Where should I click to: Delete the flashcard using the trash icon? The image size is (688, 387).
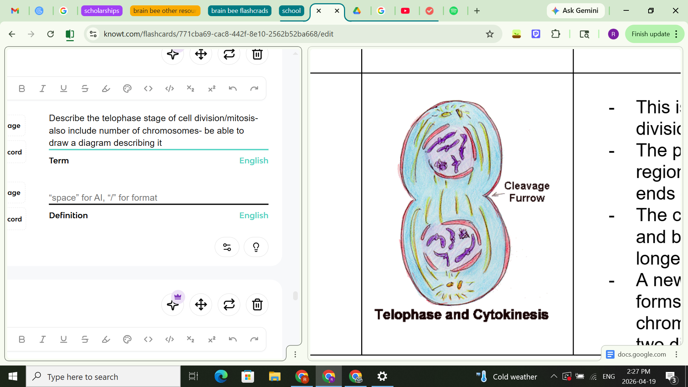pyautogui.click(x=257, y=54)
